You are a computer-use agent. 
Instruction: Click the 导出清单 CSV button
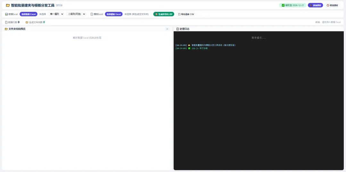pyautogui.click(x=186, y=14)
